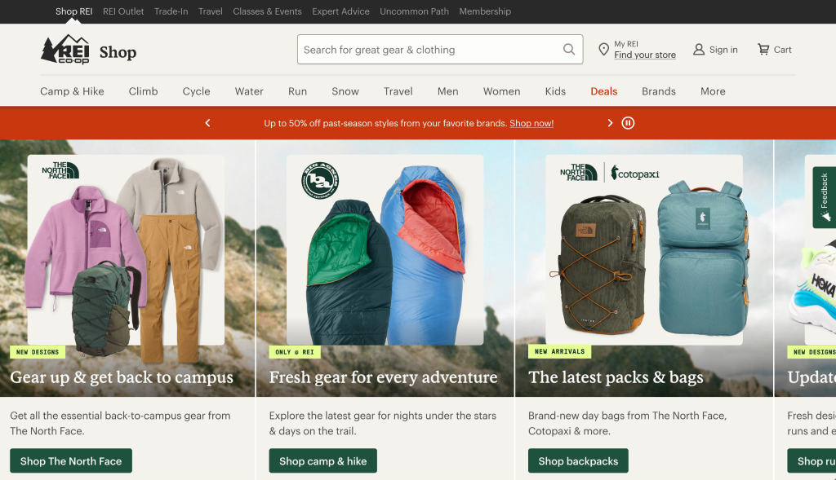Open the Men category menu
The width and height of the screenshot is (836, 480).
[x=448, y=91]
